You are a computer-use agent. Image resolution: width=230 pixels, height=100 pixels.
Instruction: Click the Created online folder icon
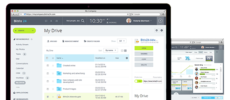click(x=59, y=65)
